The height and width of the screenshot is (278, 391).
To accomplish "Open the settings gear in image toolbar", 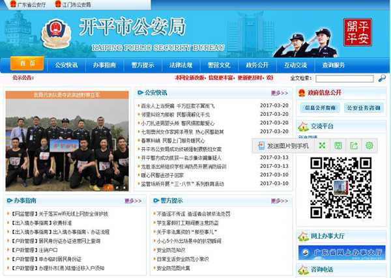I will (x=369, y=146).
